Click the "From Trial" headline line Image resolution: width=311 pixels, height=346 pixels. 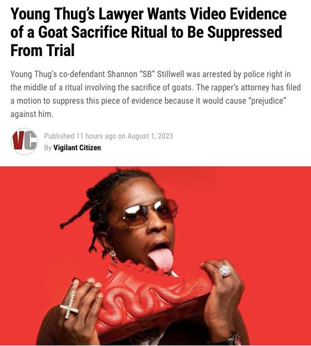pyautogui.click(x=42, y=50)
